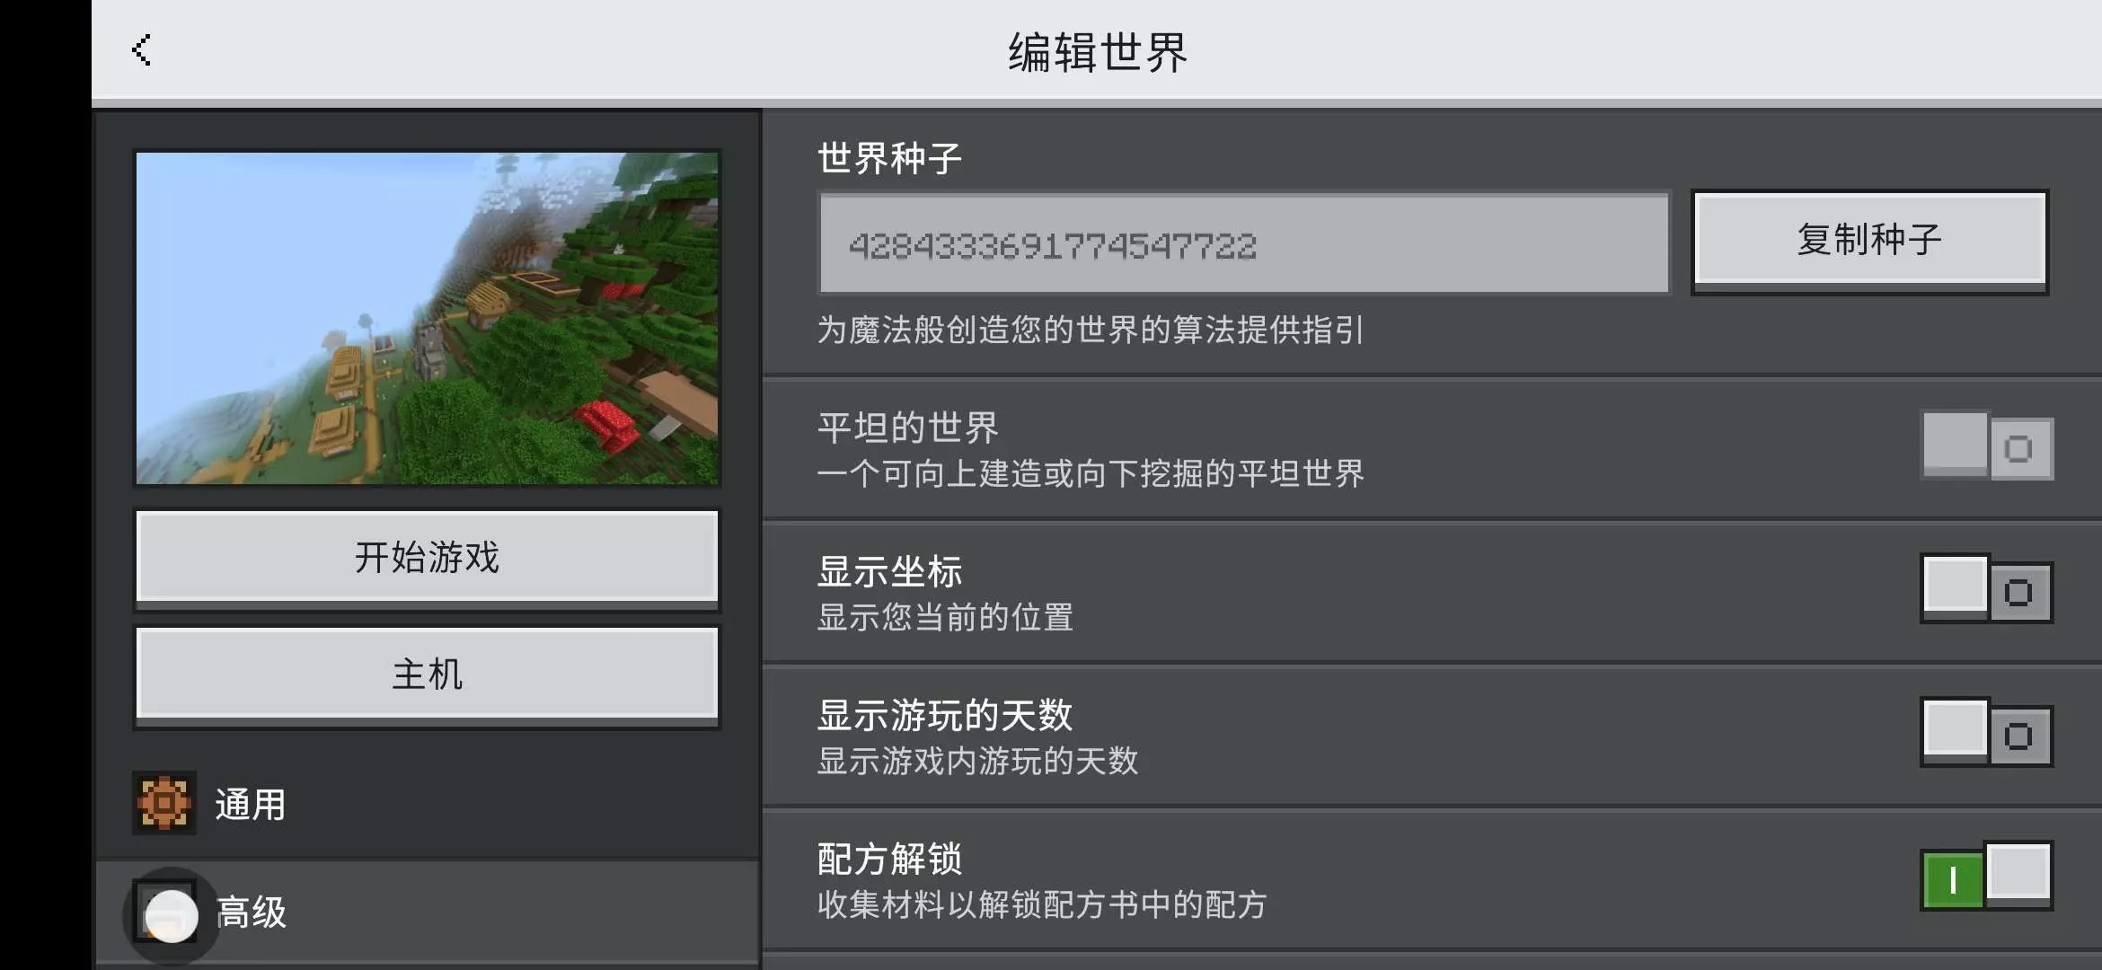
Task: Click the seed description text below field
Action: coord(1091,330)
